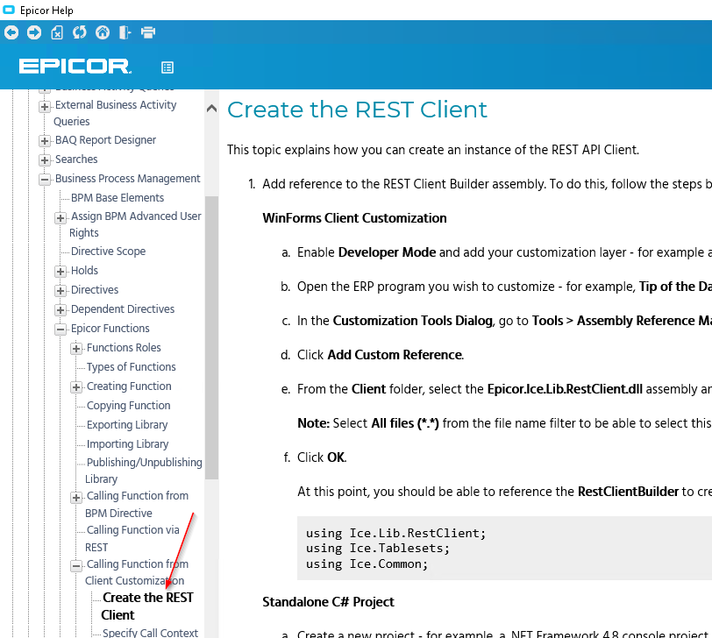Screen dimensions: 712x638
Task: Click the Standalone C# Project subheading
Action: [x=328, y=602]
